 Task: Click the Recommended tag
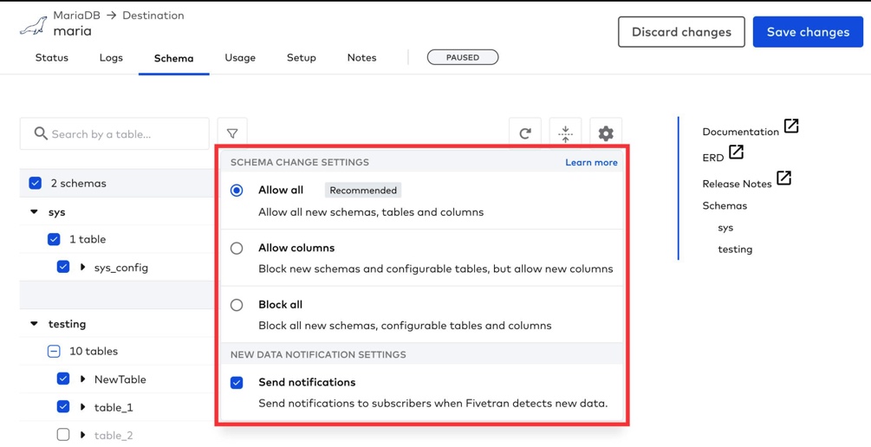point(363,191)
